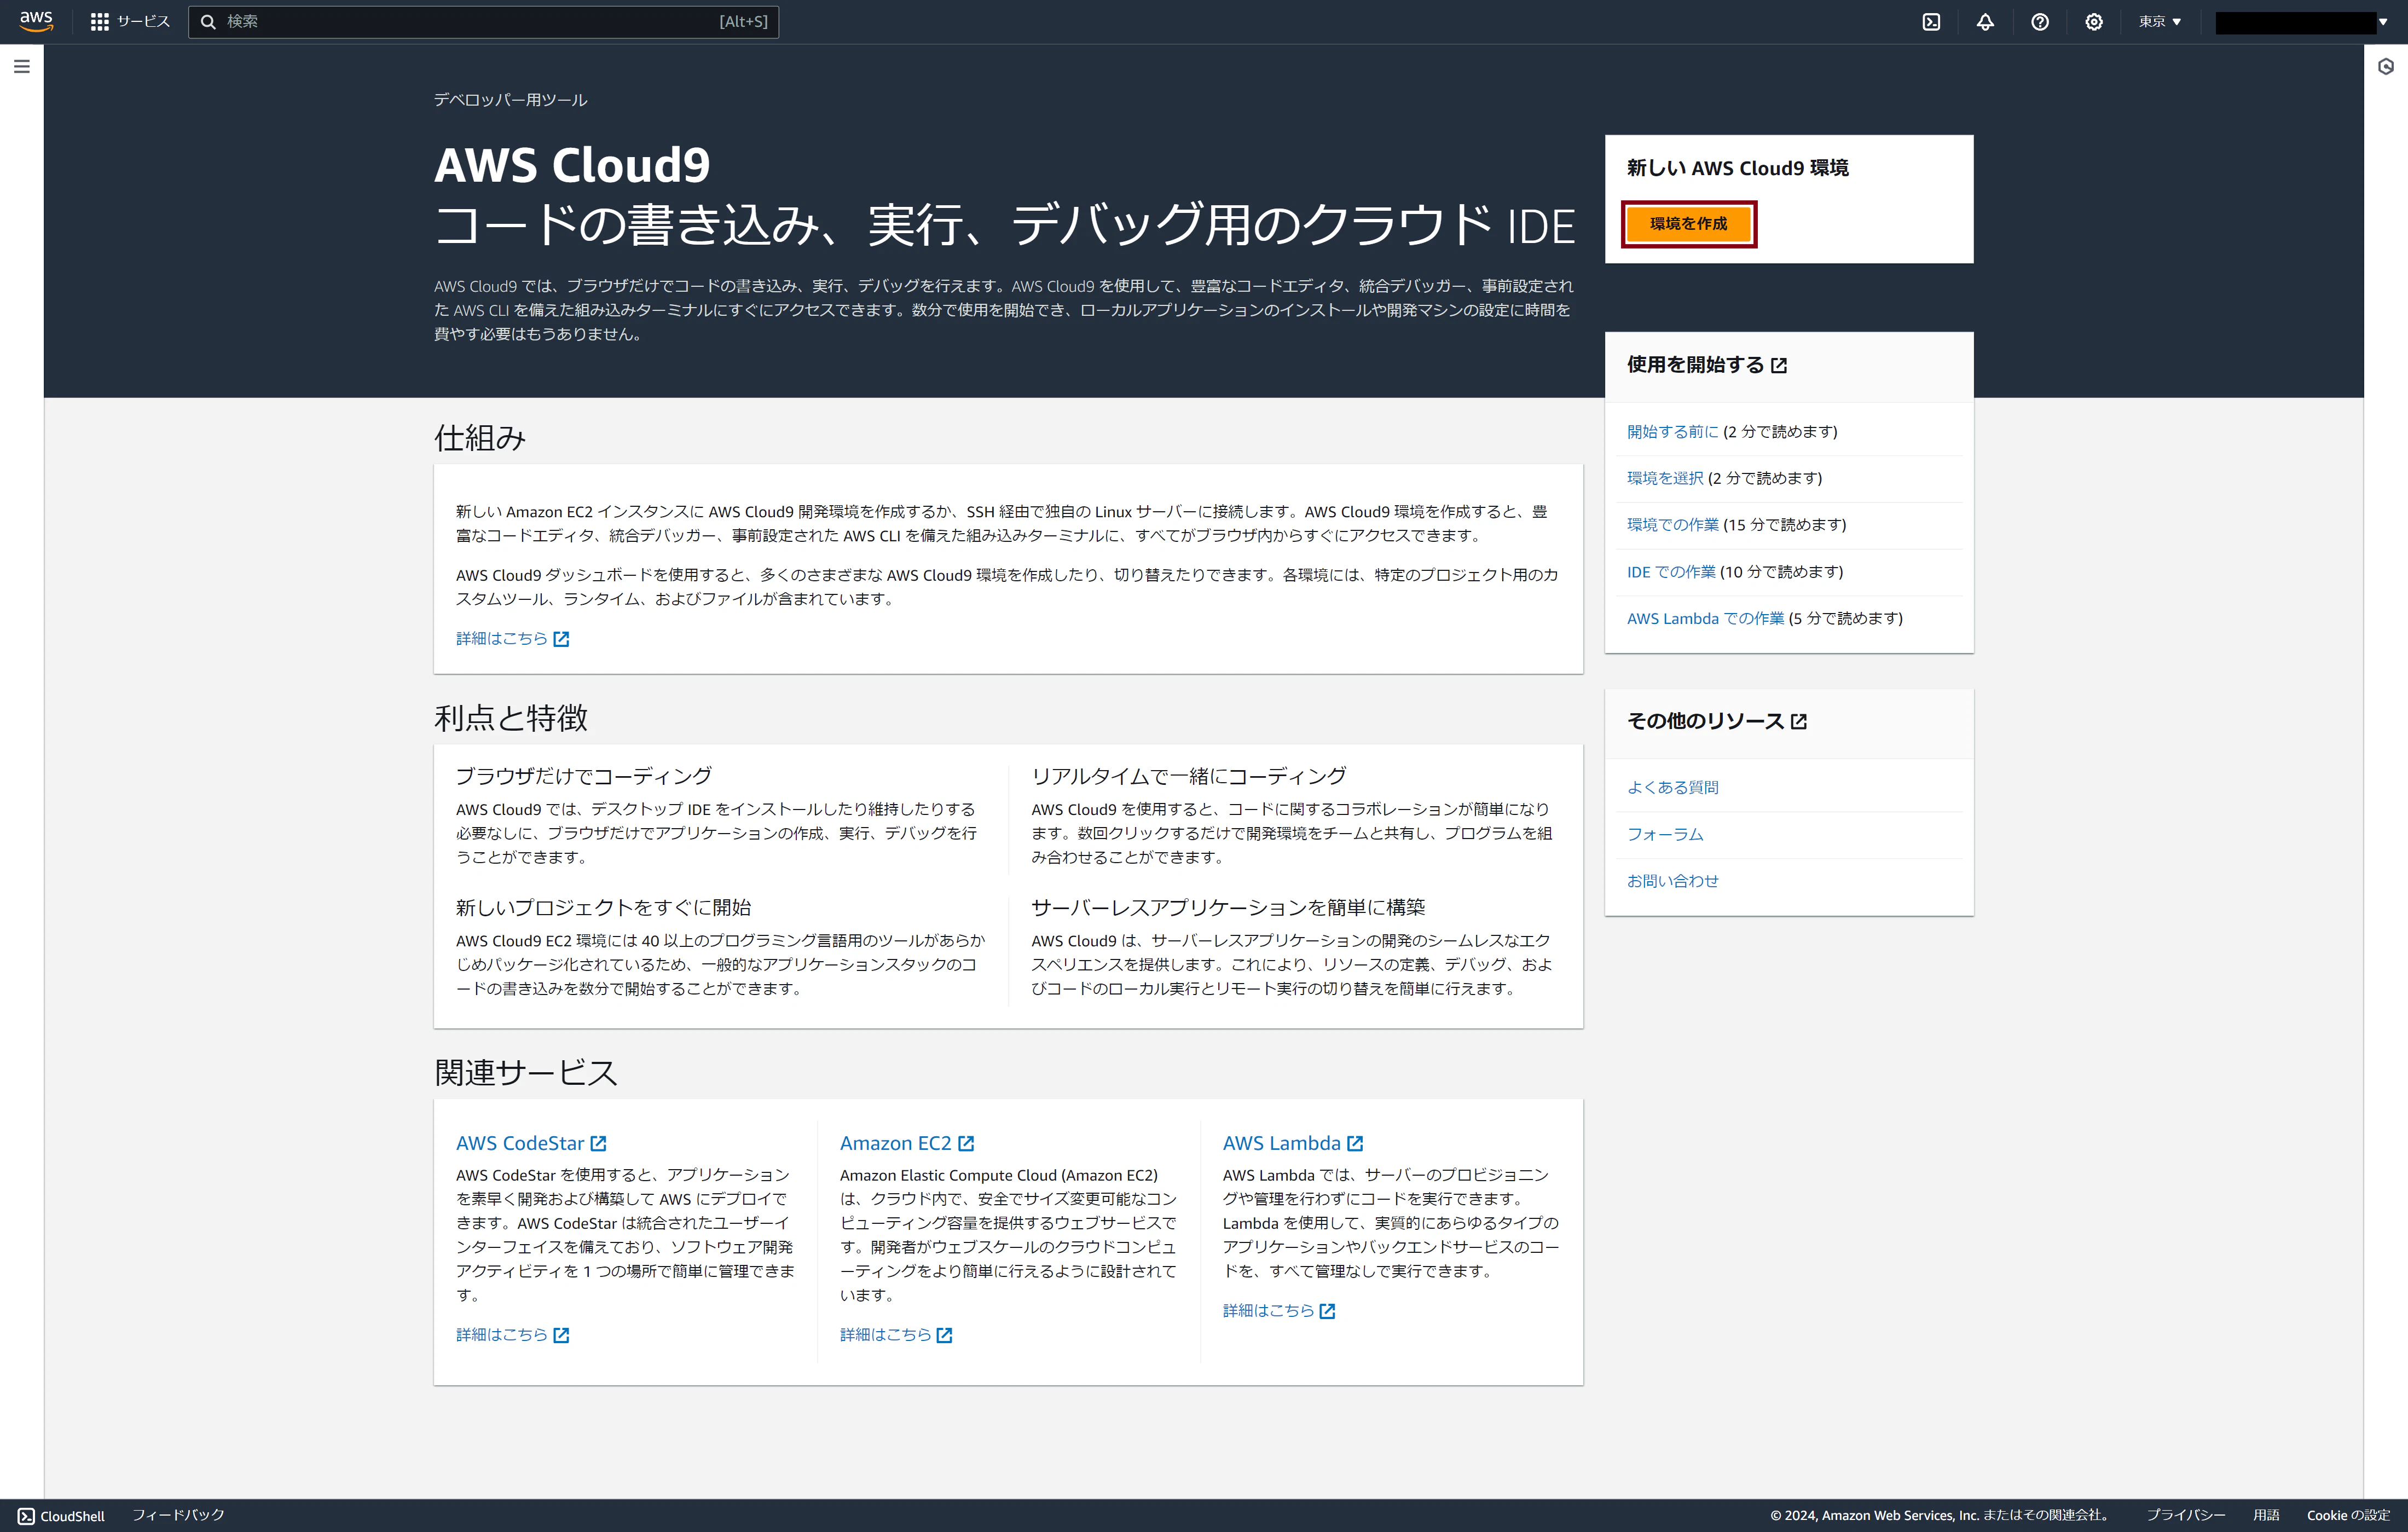Open Cookie の設定 footer link
Screen dimensions: 2408x1532
pyautogui.click(x=2348, y=1515)
